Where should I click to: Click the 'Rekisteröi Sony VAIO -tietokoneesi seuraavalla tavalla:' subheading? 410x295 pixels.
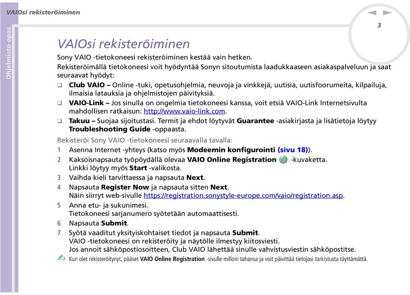145,140
